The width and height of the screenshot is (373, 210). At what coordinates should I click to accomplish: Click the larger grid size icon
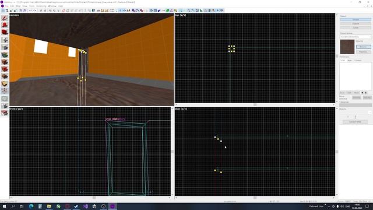click(x=15, y=10)
